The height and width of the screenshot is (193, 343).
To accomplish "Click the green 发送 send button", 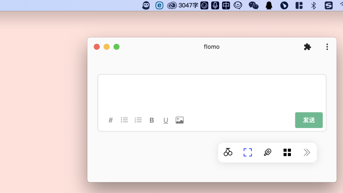I will (x=309, y=120).
